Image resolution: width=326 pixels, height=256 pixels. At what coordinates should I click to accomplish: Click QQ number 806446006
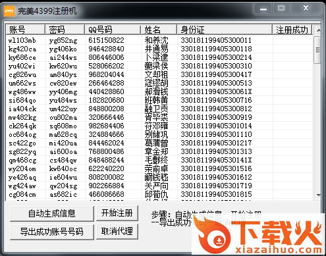pos(106,57)
